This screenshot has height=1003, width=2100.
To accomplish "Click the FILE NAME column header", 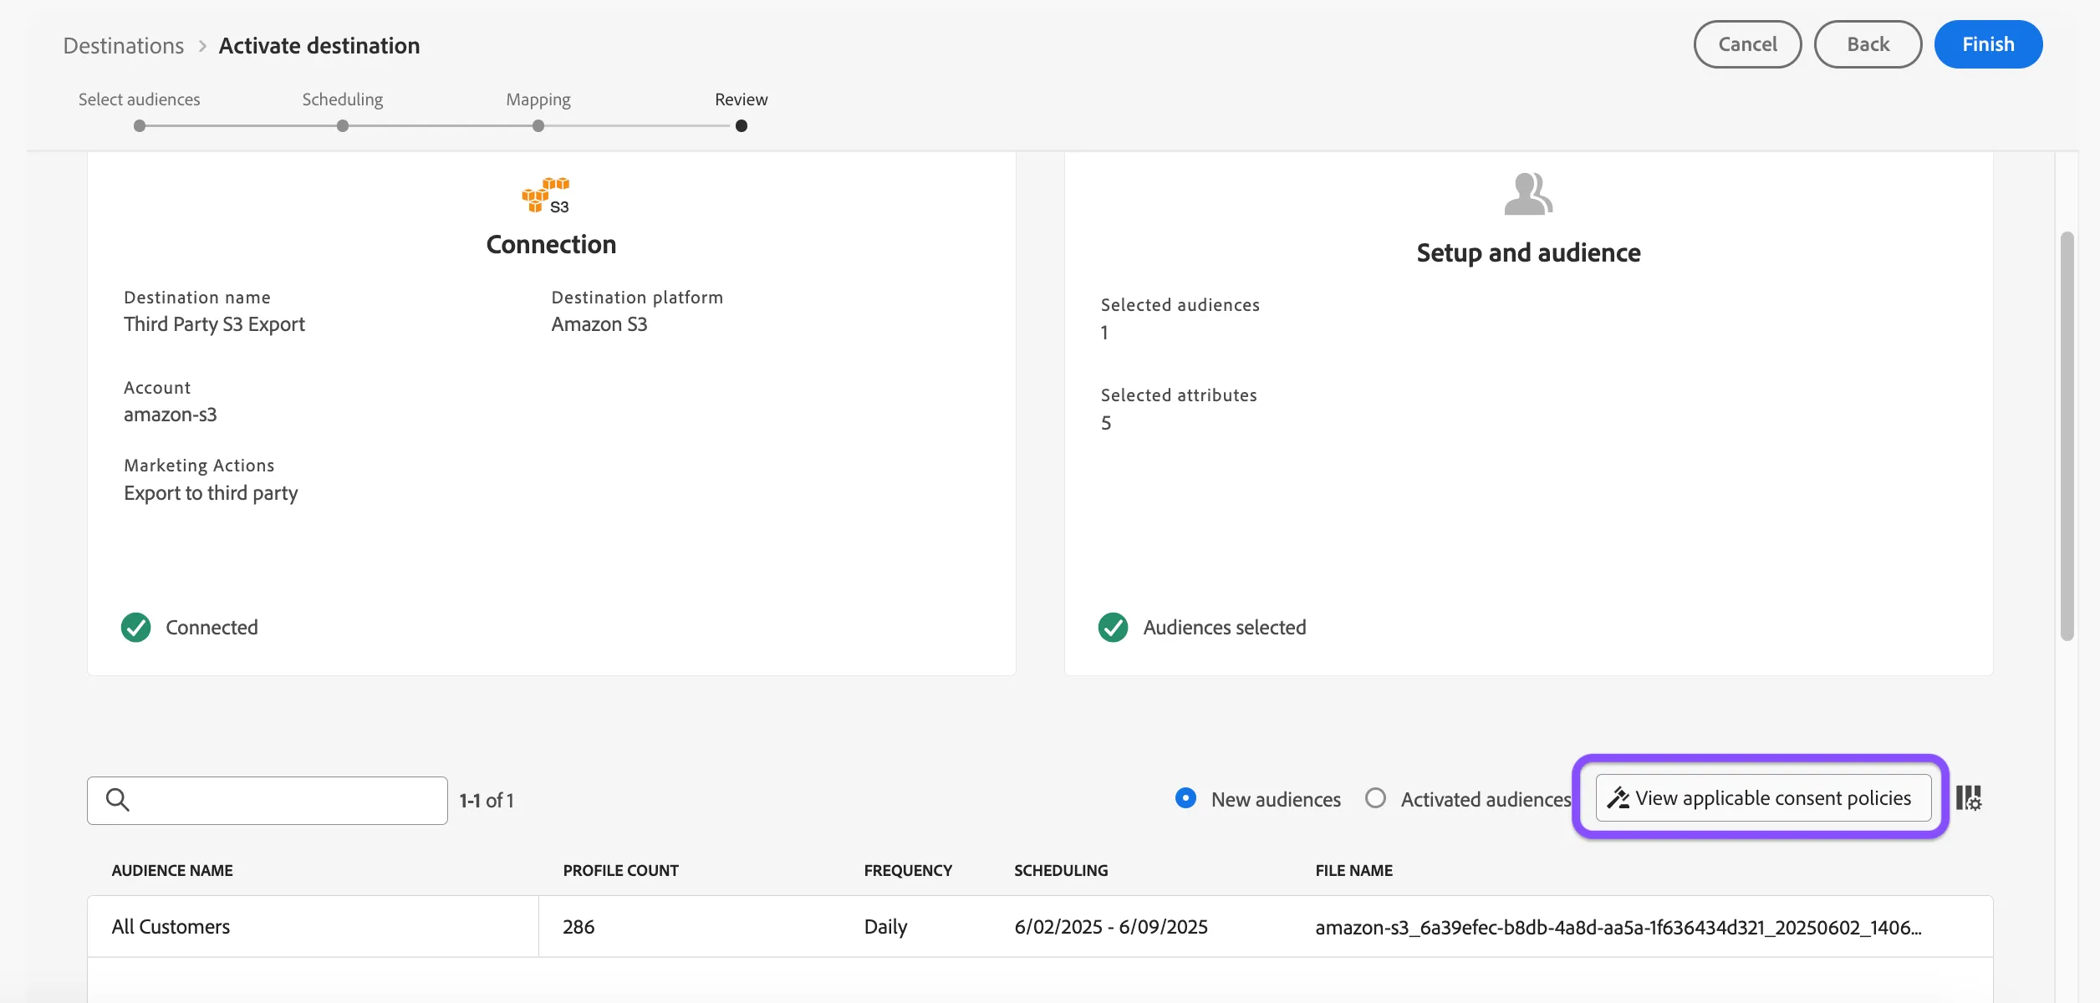I will coord(1354,871).
